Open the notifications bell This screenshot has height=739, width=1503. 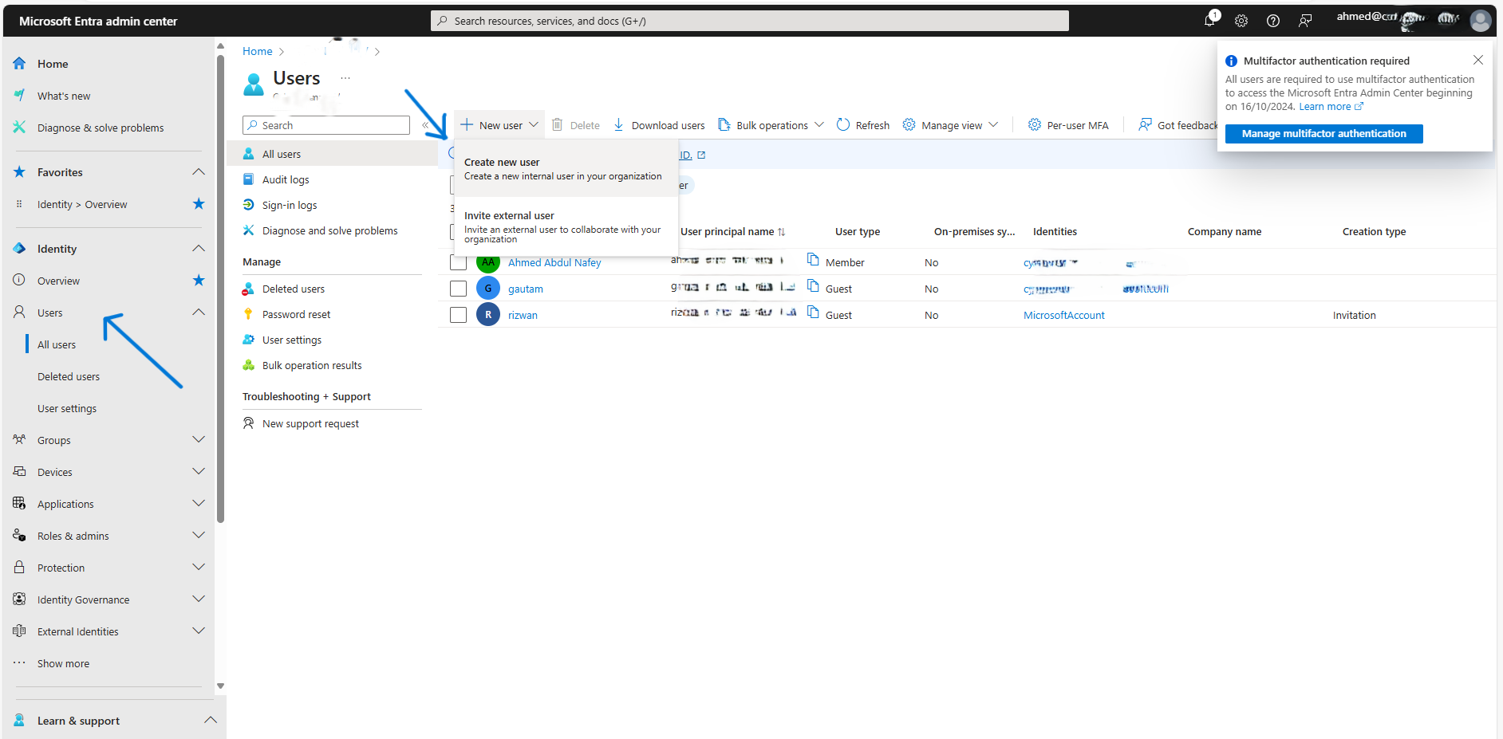coord(1208,21)
